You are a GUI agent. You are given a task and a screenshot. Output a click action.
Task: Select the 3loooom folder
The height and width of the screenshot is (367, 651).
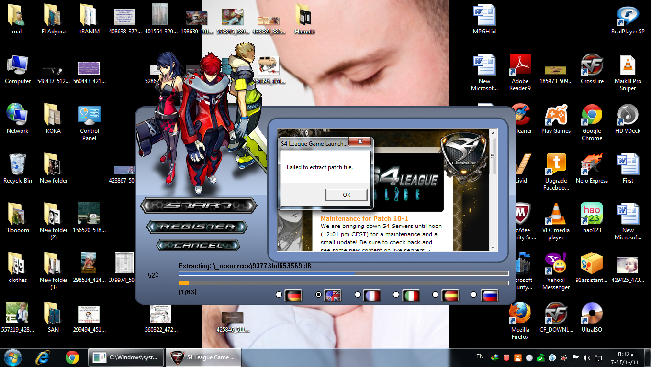click(x=18, y=218)
